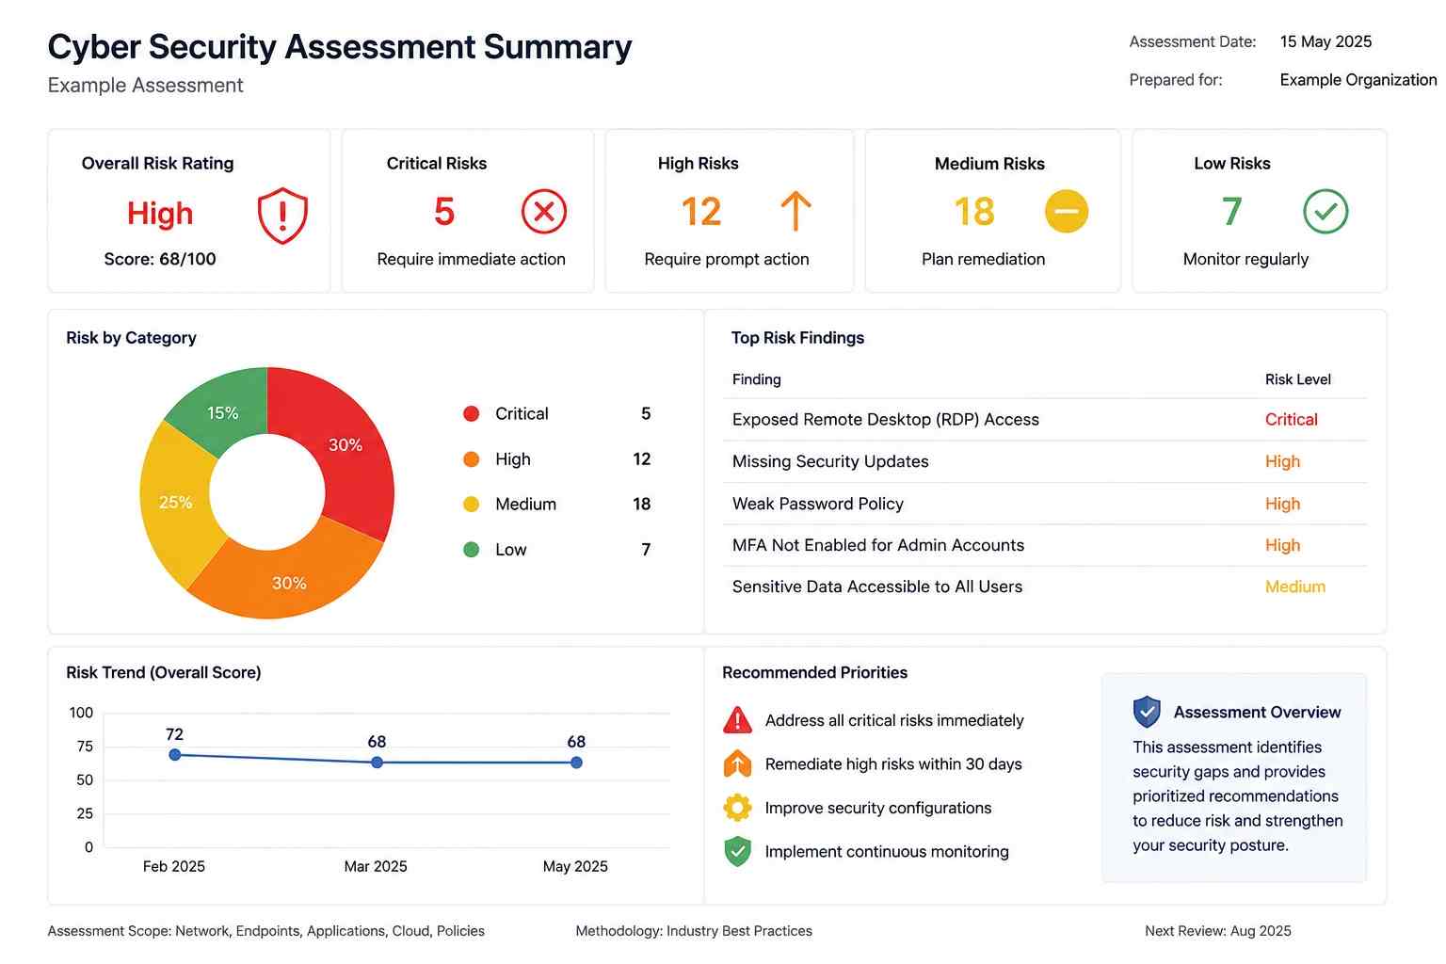
Task: Click the orange up arrow High Risks icon
Action: point(795,211)
